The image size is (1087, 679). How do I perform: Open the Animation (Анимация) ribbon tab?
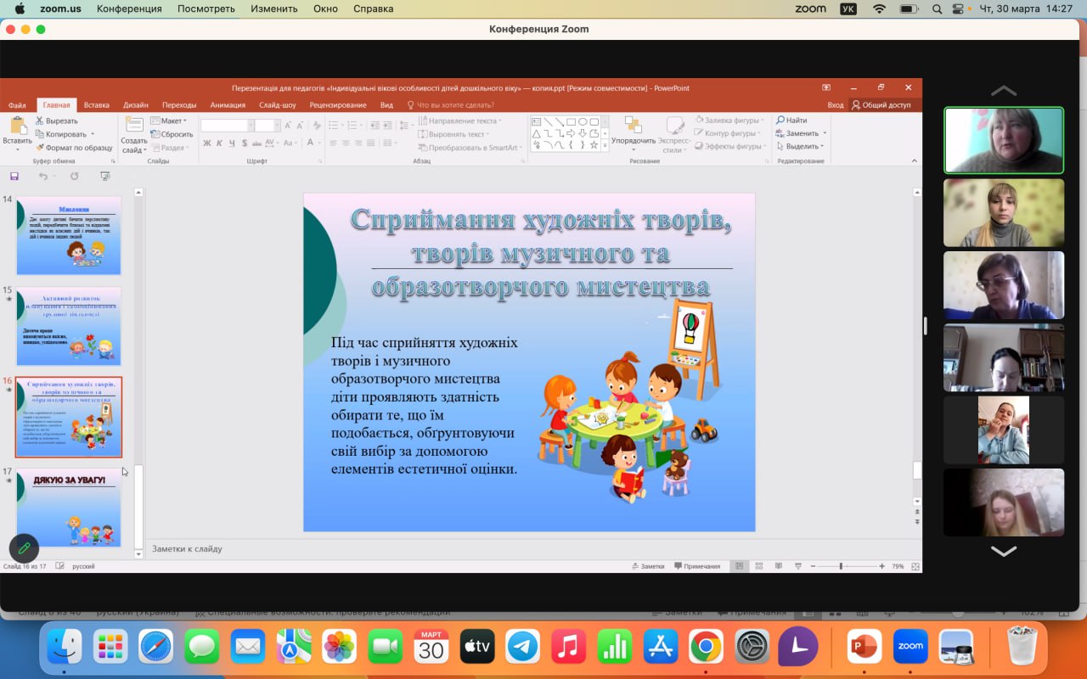[x=228, y=105]
